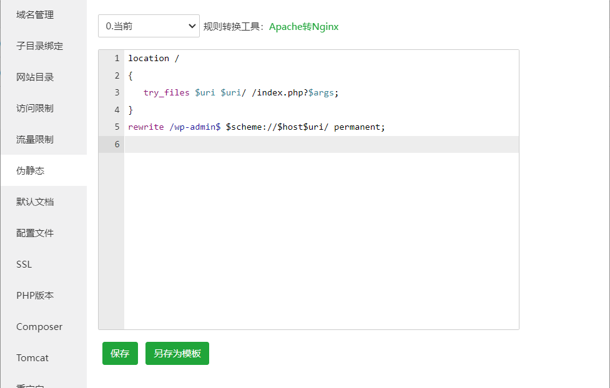The image size is (610, 388).
Task: Open the 域名管理 tab
Action: tap(35, 15)
